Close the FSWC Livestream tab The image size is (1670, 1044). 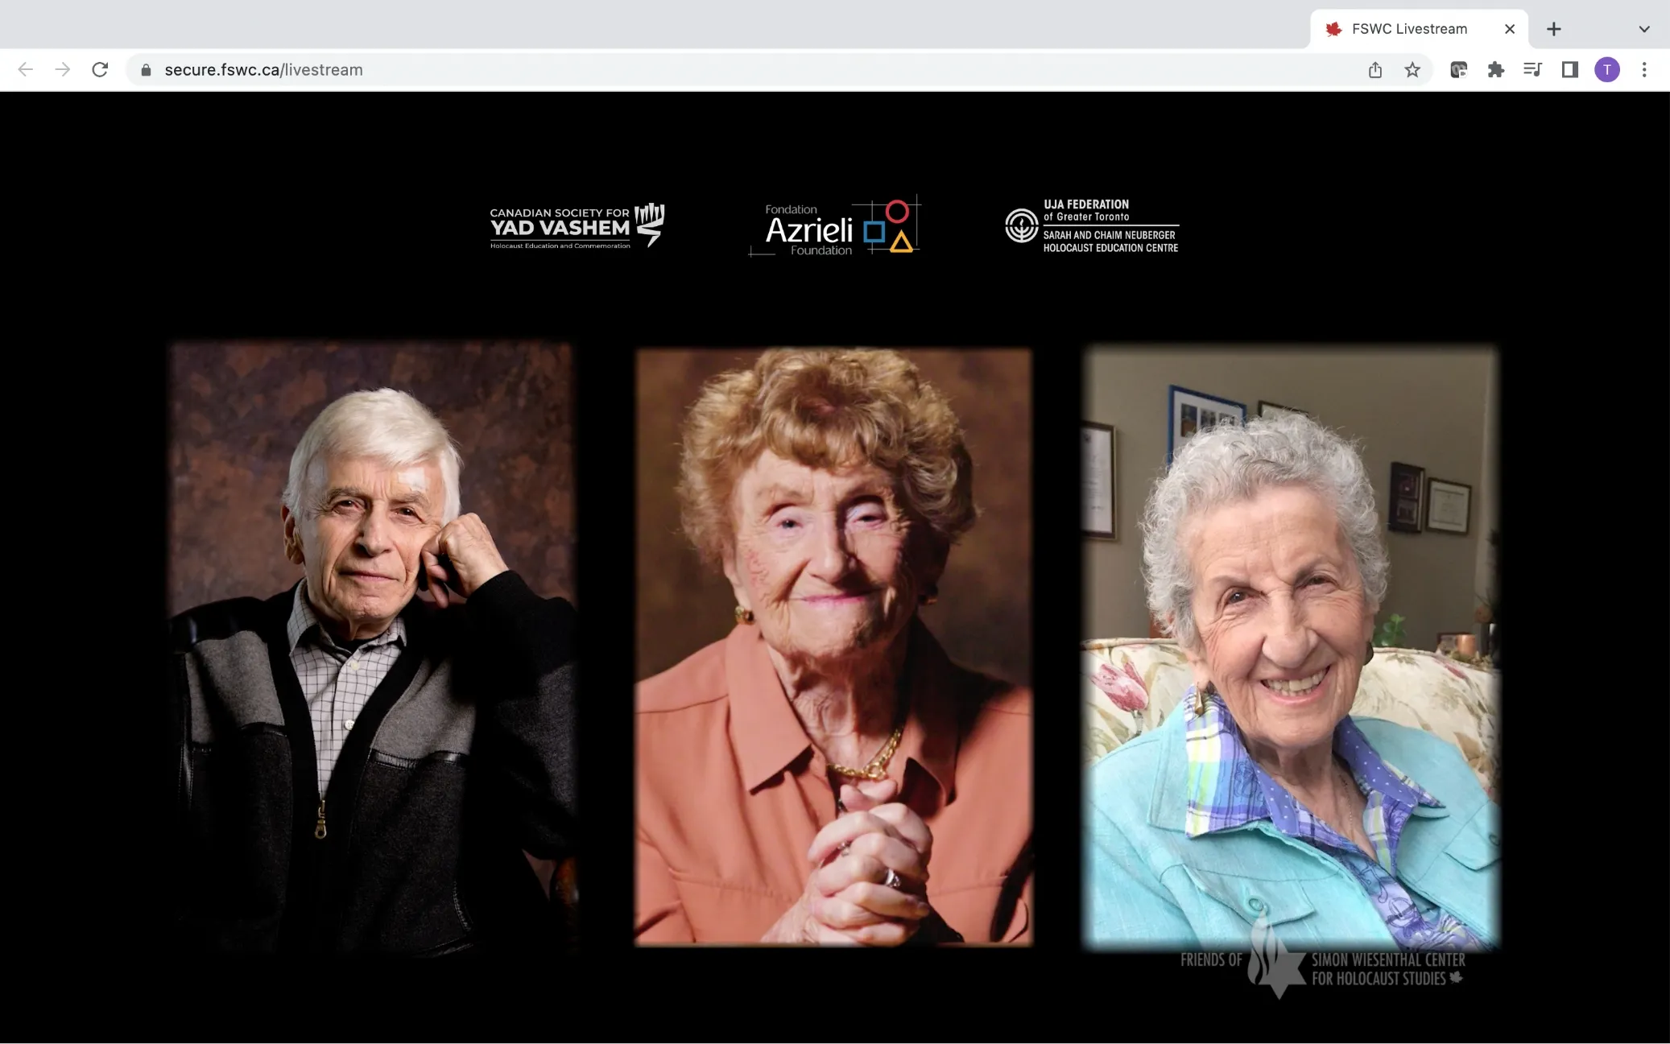click(x=1510, y=29)
